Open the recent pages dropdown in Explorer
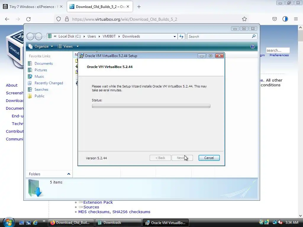This screenshot has height=227, width=303. click(x=44, y=36)
